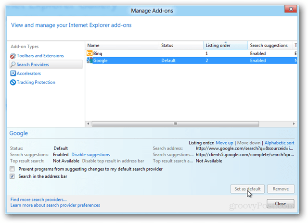Enable Prevent programs from suggesting changes checkbox
The height and width of the screenshot is (223, 308).
click(x=12, y=169)
